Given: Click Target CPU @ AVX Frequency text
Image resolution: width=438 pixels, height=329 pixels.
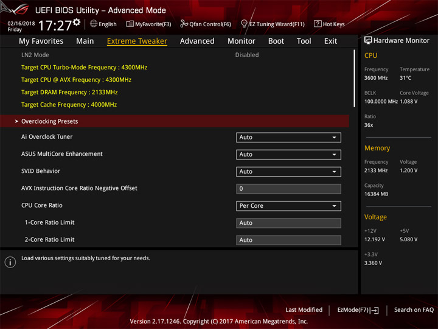Looking at the screenshot, I should coord(76,80).
